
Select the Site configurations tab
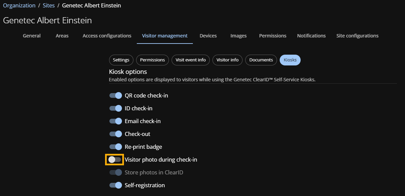coord(357,36)
